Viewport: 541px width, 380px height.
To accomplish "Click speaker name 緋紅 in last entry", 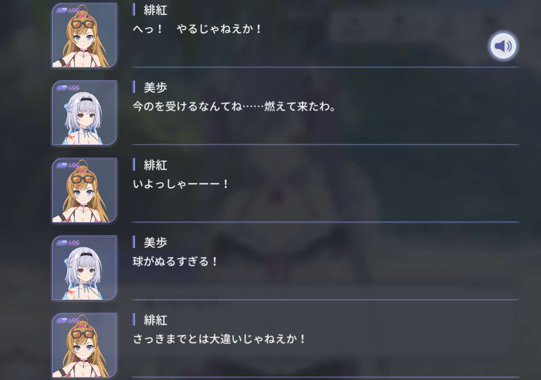I will click(155, 320).
